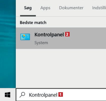
Task: Click the Bedste match section header
Action: click(33, 23)
